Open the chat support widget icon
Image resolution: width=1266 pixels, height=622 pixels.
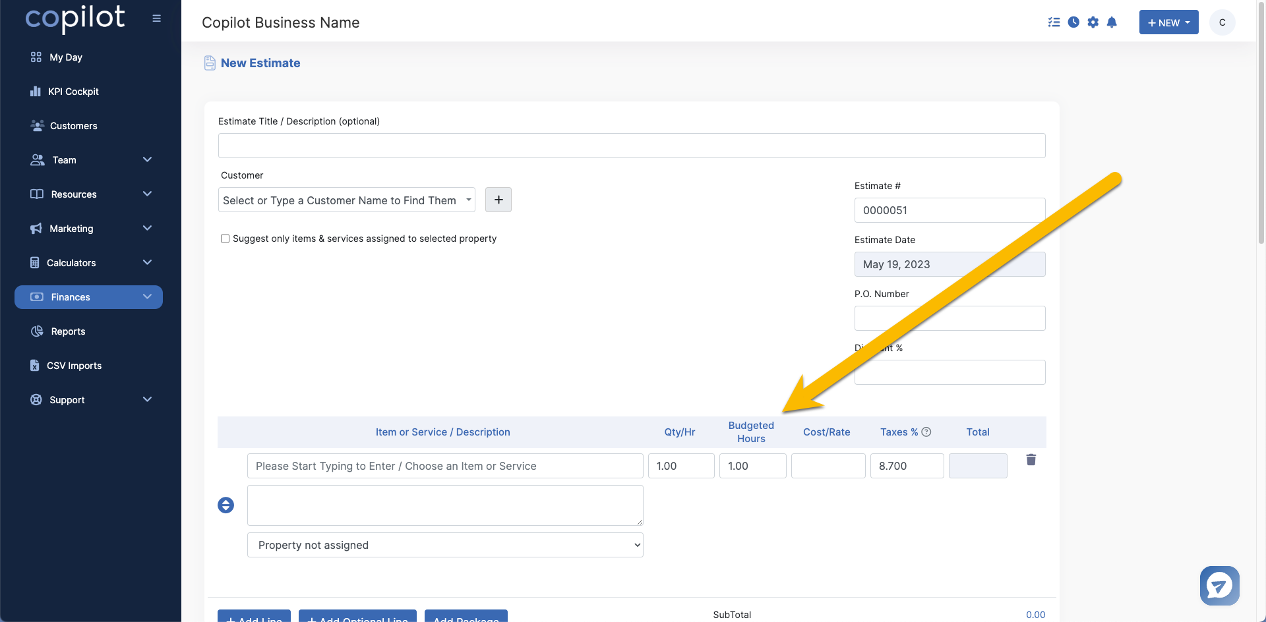click(1219, 585)
